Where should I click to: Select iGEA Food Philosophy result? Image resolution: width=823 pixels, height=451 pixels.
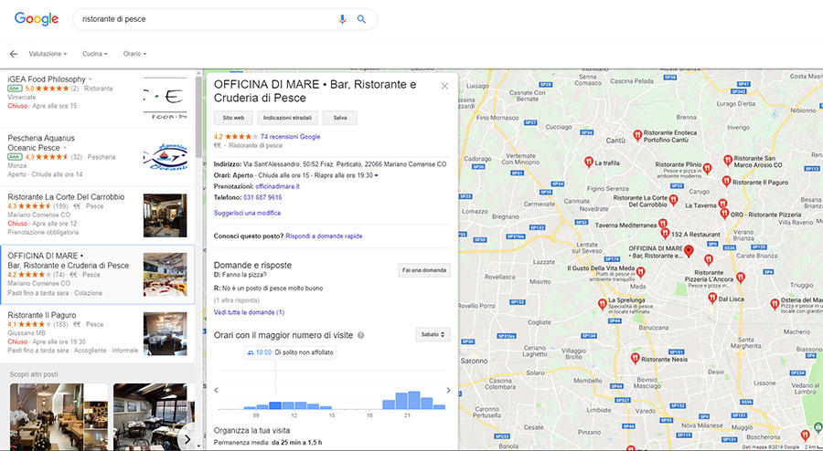97,98
